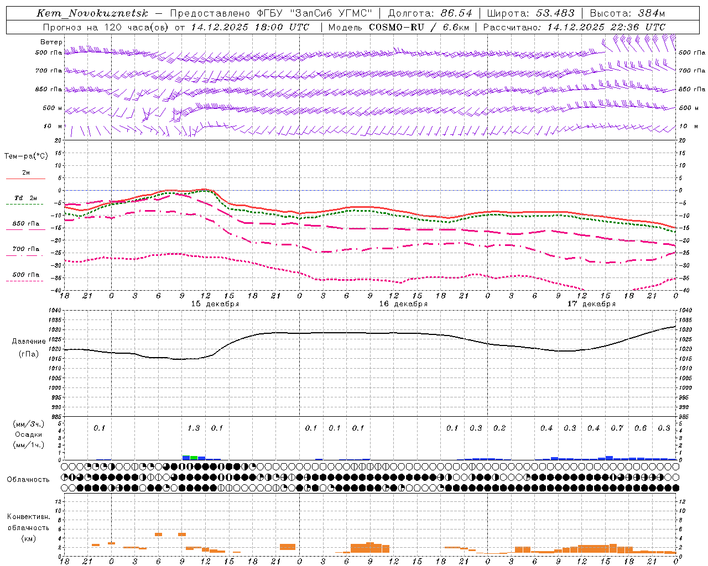Click the 'Осадки' precipitation panel label
708x566 pixels.
pos(29,434)
